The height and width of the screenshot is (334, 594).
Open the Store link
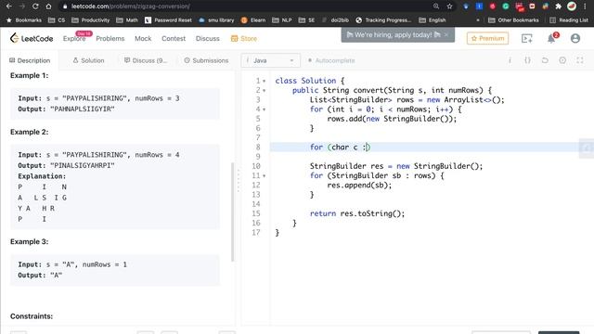244,39
